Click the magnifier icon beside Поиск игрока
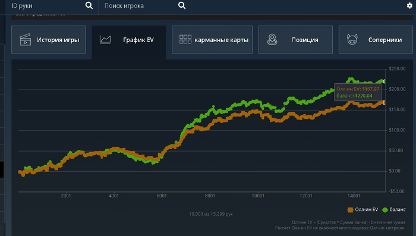 point(182,5)
